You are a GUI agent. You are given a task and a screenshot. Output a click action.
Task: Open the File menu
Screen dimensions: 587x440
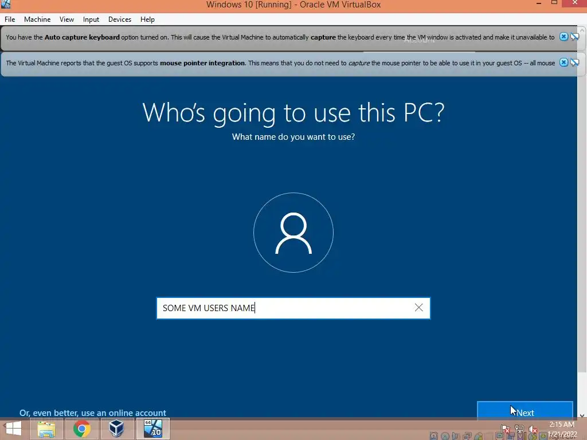(10, 19)
